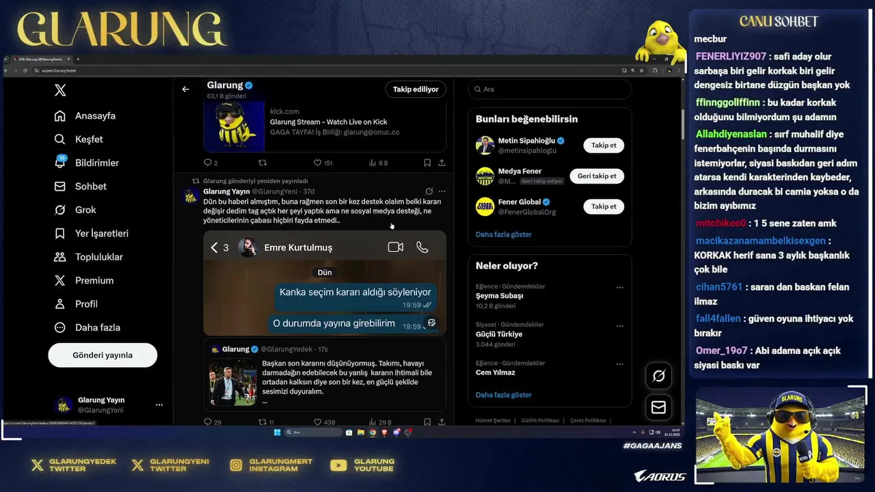This screenshot has height=492, width=875.
Task: Click Çerez Politikası footer link
Action: pos(588,420)
